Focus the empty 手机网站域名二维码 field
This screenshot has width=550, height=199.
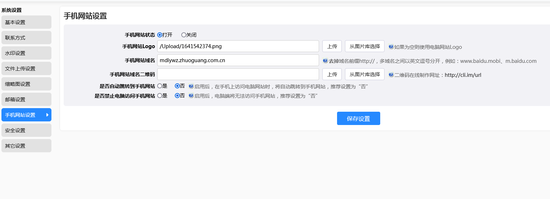coord(238,74)
